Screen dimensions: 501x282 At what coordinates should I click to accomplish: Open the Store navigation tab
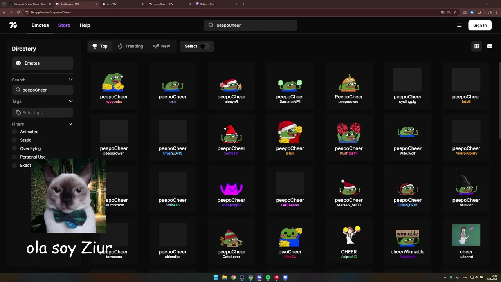(x=64, y=25)
